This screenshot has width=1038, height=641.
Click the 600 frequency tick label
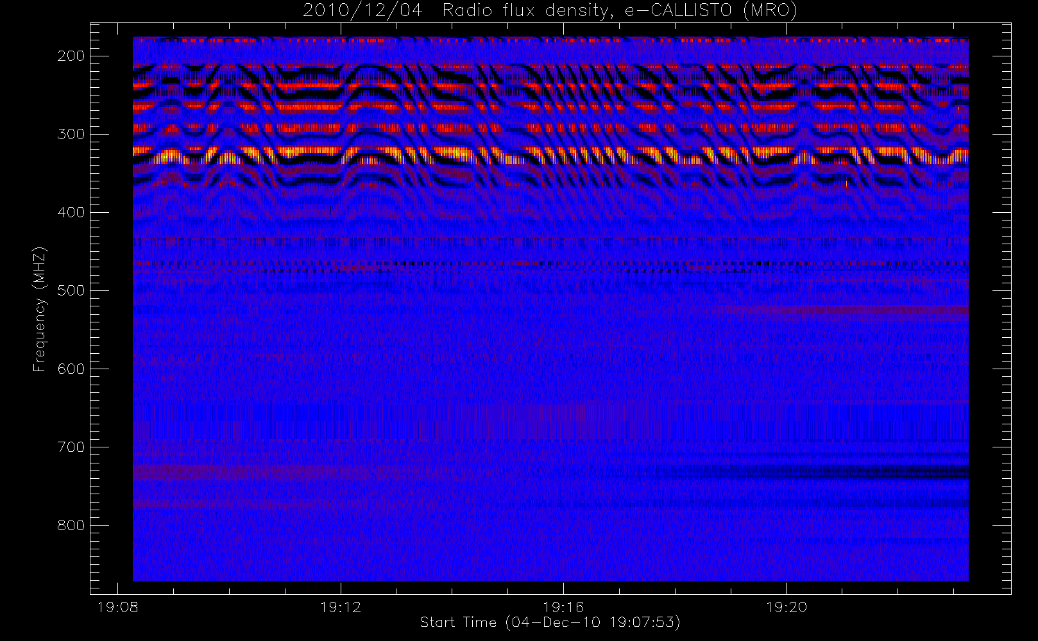pos(71,369)
